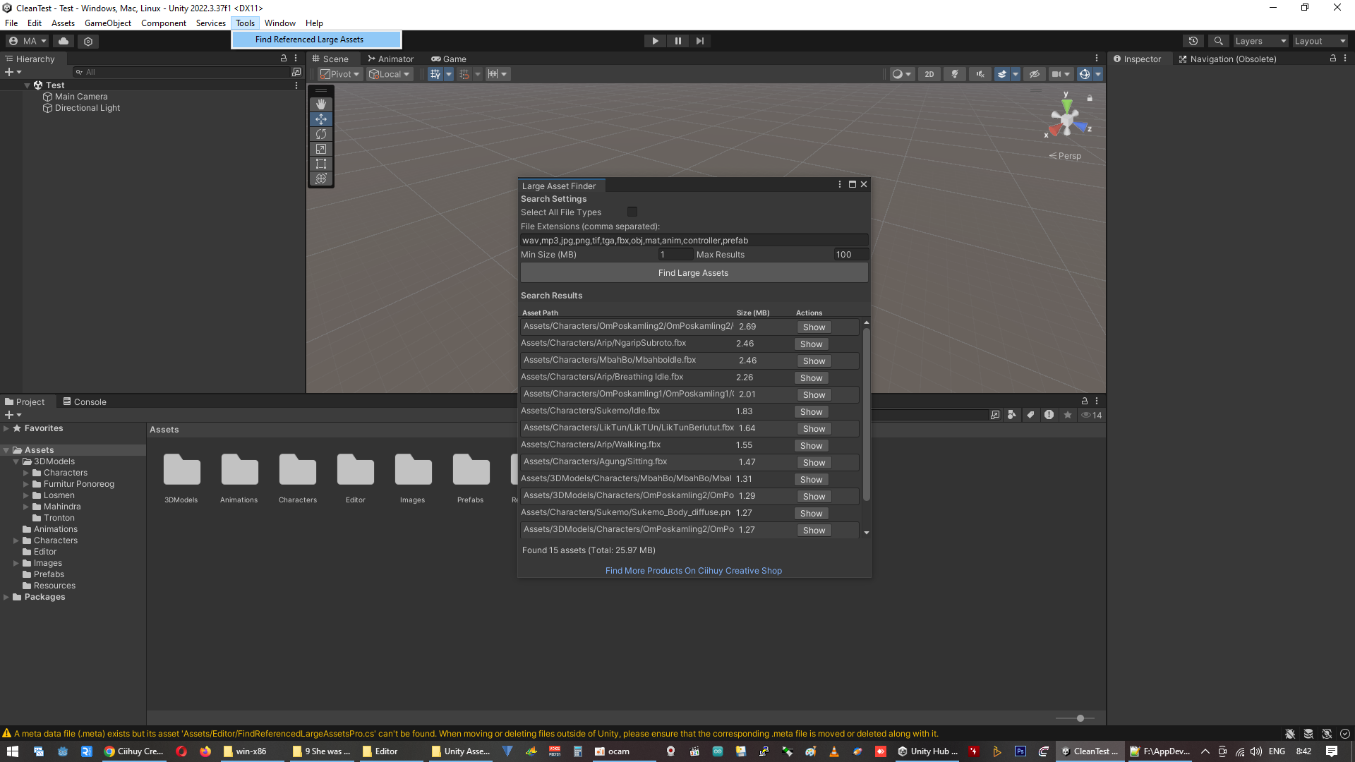Open the cloud services icon in toolbar
1355x762 pixels.
pos(64,41)
